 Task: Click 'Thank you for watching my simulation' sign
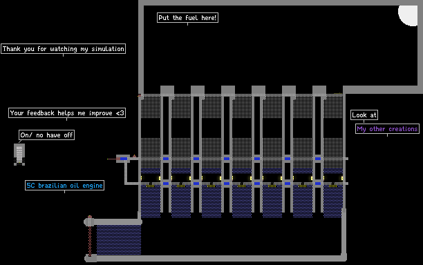coord(63,49)
